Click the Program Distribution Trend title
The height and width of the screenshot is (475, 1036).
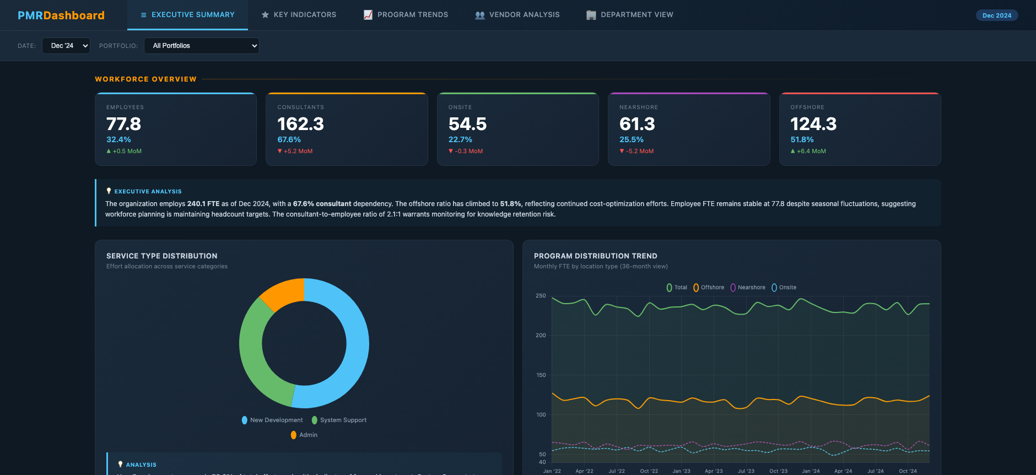(596, 256)
